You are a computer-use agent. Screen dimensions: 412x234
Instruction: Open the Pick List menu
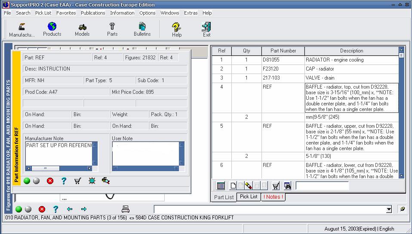43,13
